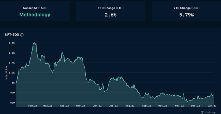Select the YTD Change (USD) card
The image size is (221, 114).
186,11
